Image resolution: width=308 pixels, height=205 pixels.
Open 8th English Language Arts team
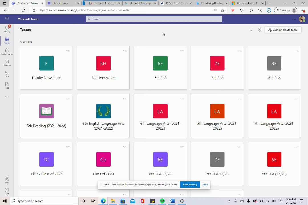(x=103, y=116)
